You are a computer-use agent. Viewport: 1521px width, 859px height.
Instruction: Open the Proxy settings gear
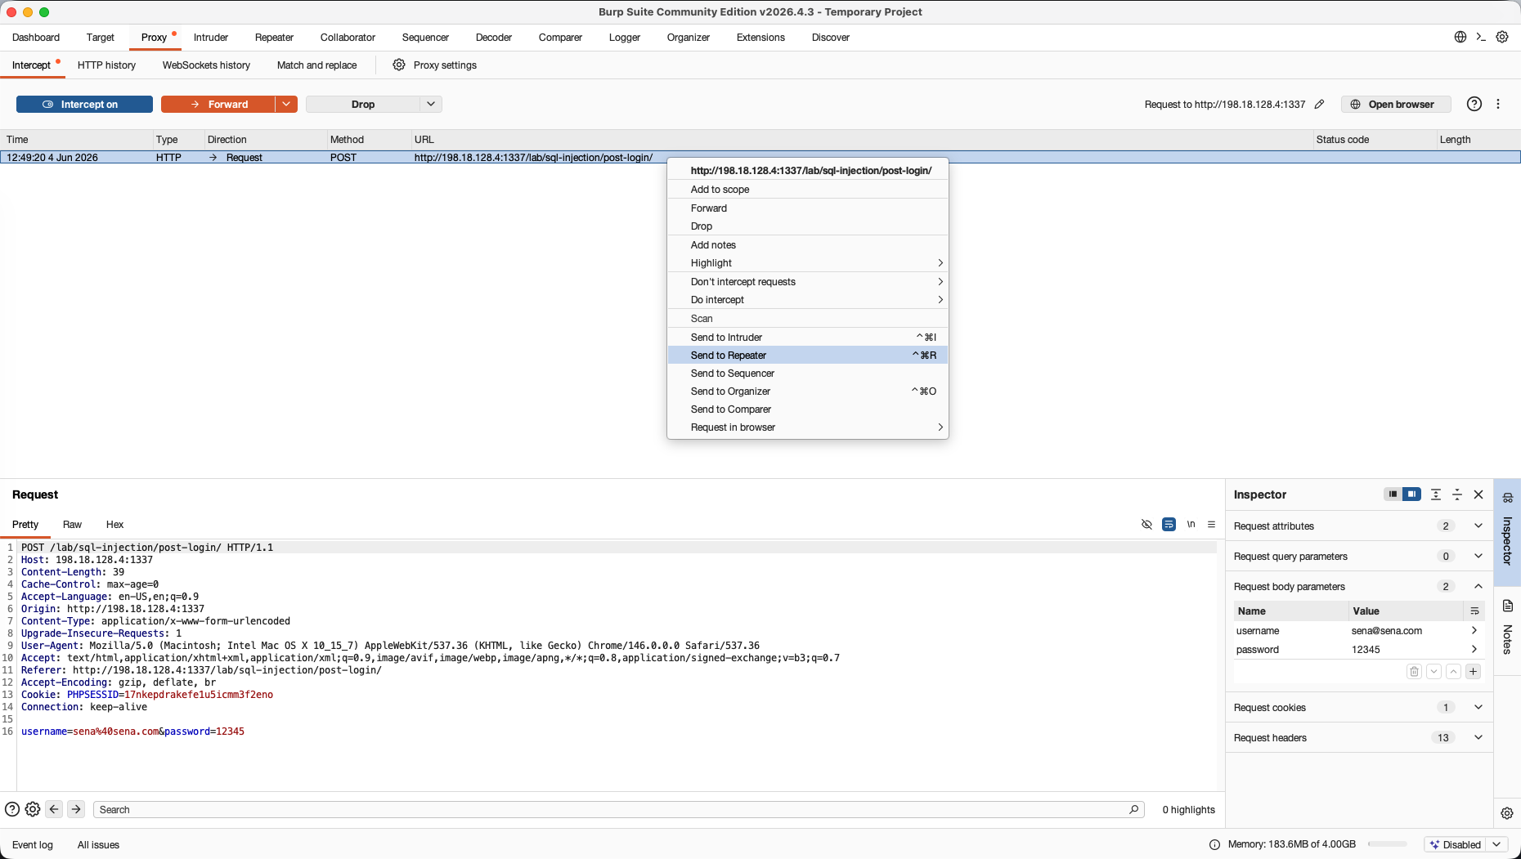[x=399, y=65]
